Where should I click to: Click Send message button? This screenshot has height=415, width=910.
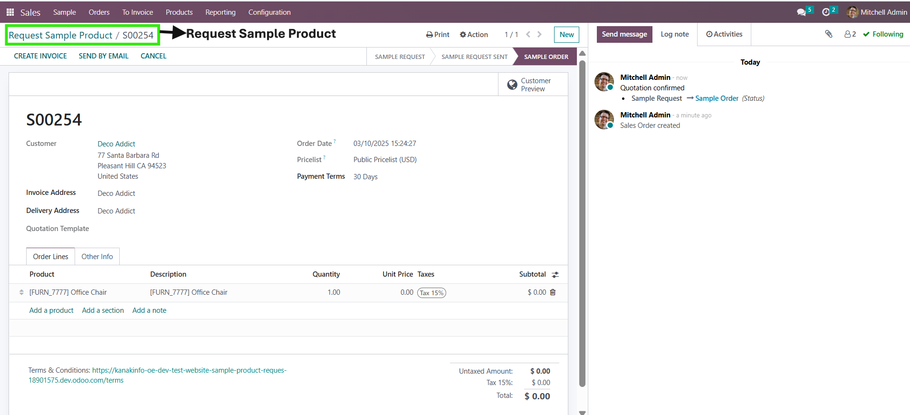[x=624, y=34]
